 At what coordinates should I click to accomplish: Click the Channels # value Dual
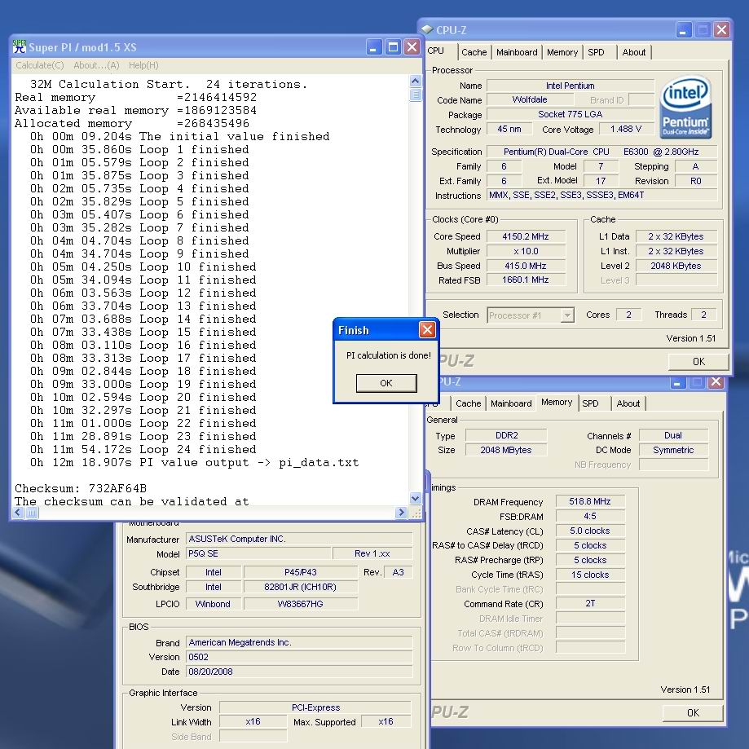click(x=673, y=435)
